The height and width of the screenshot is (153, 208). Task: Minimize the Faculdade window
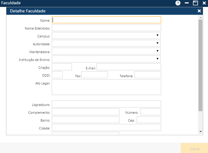coord(187,3)
